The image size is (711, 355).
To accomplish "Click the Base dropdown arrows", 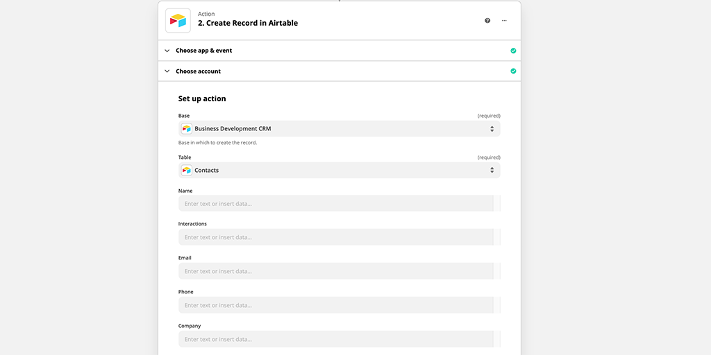I will coord(492,128).
